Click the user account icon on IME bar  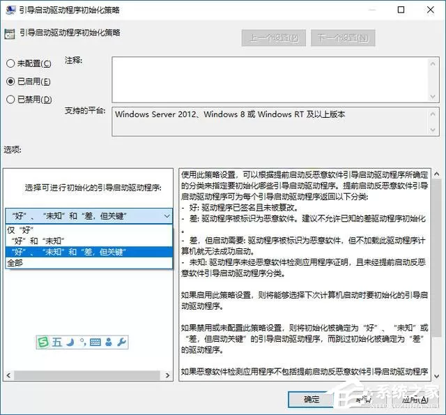click(109, 342)
